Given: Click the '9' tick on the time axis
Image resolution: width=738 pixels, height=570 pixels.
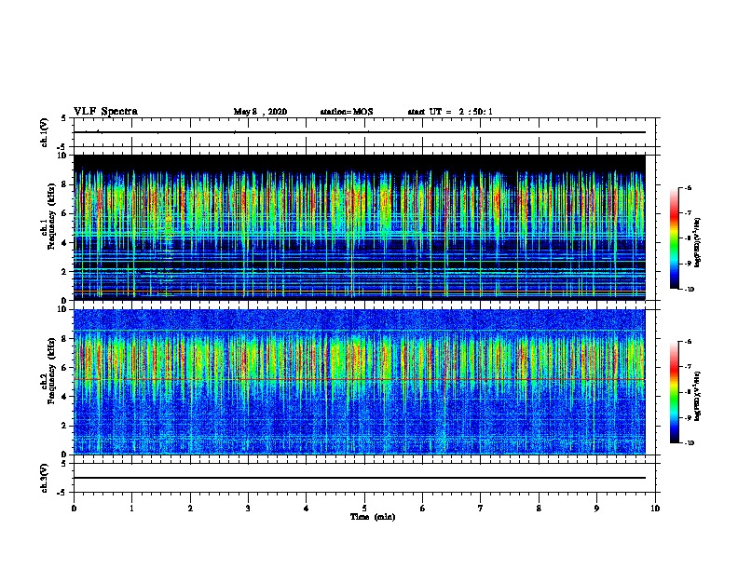Looking at the screenshot, I should pos(596,509).
